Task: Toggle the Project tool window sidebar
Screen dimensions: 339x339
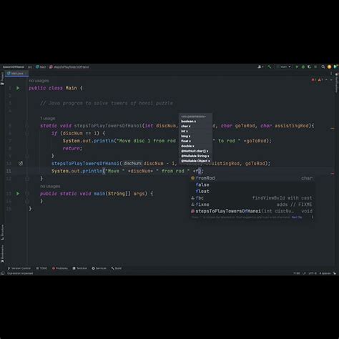Action: (x=2, y=78)
